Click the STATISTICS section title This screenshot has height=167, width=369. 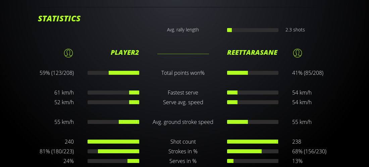pos(59,19)
